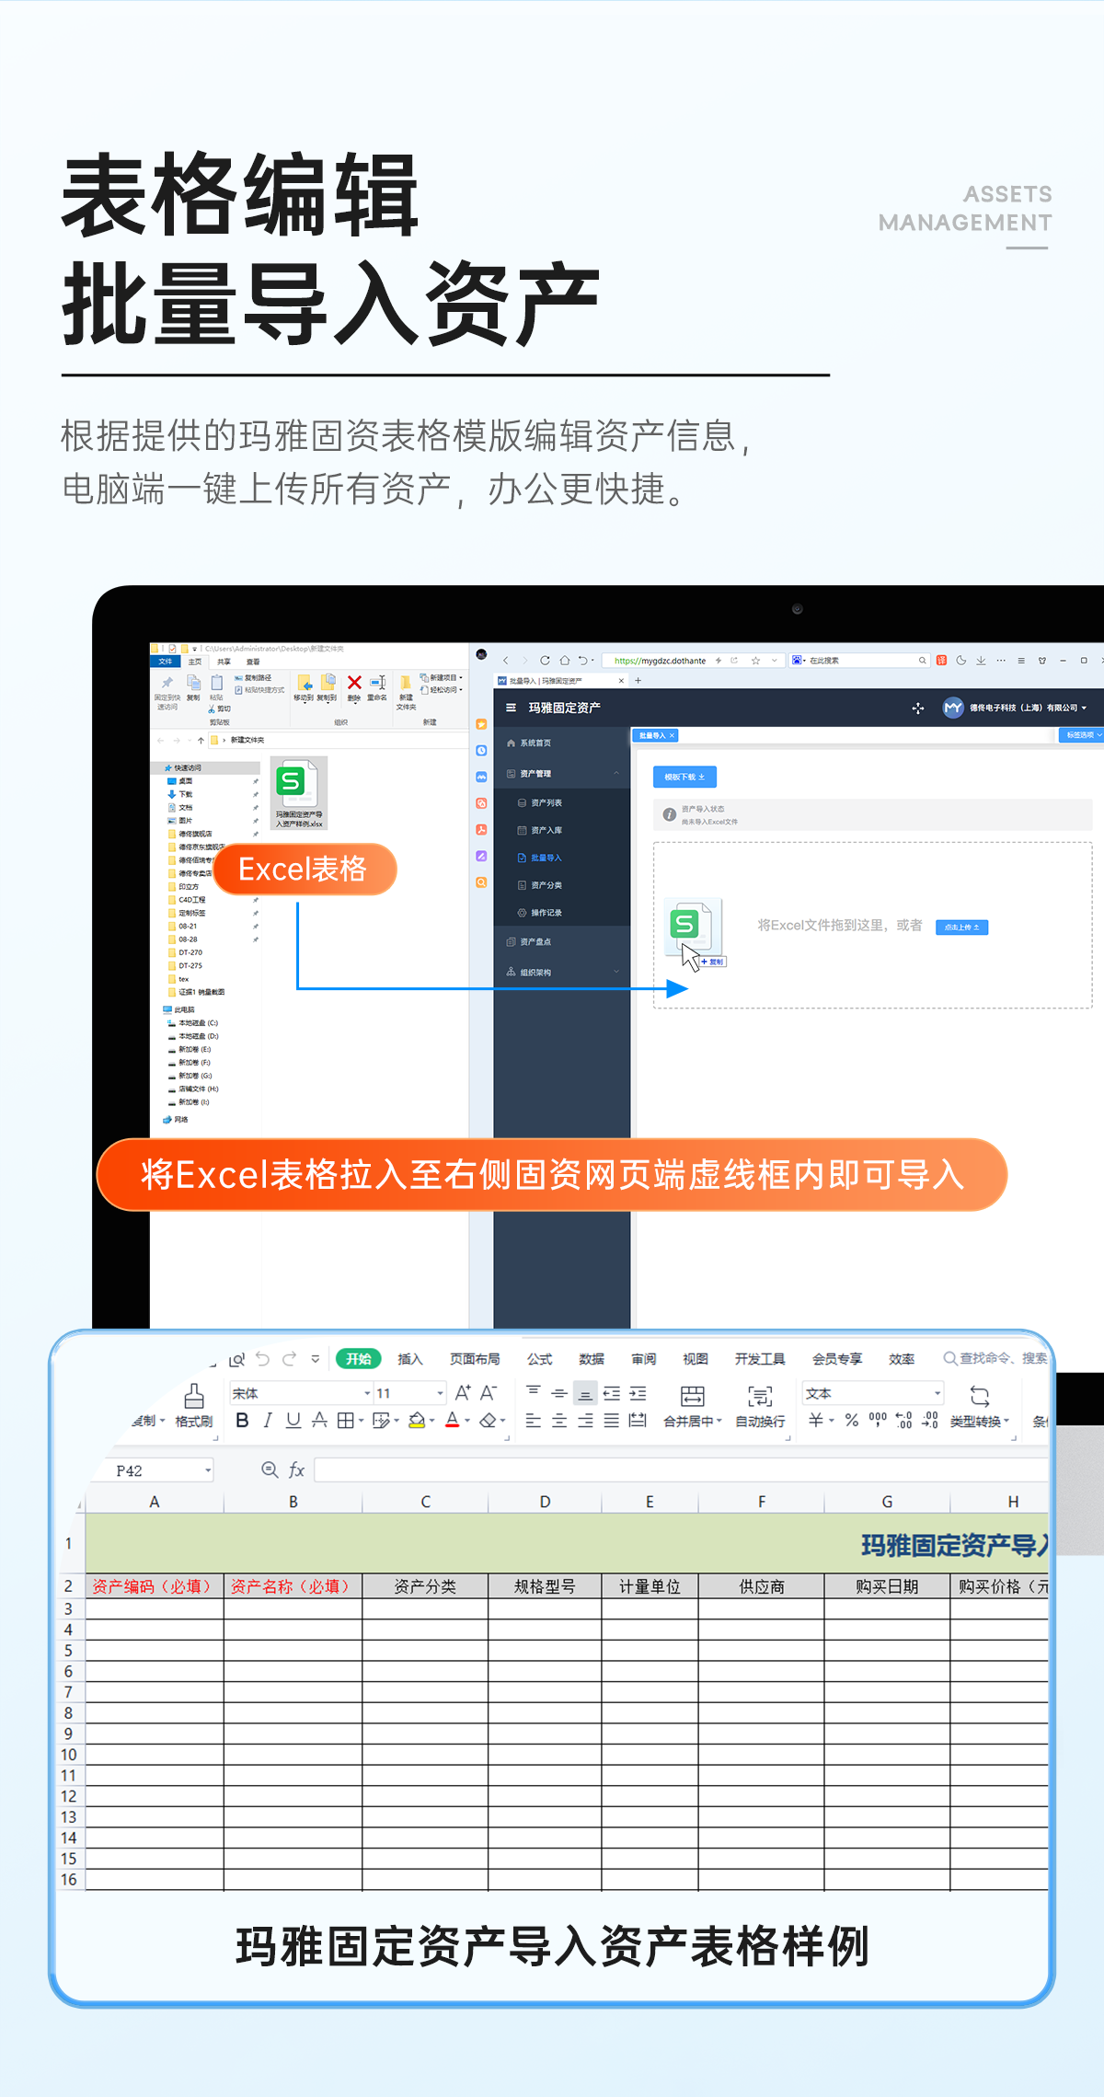Increase font size with the A+ icon
The height and width of the screenshot is (2097, 1104).
[x=463, y=1393]
